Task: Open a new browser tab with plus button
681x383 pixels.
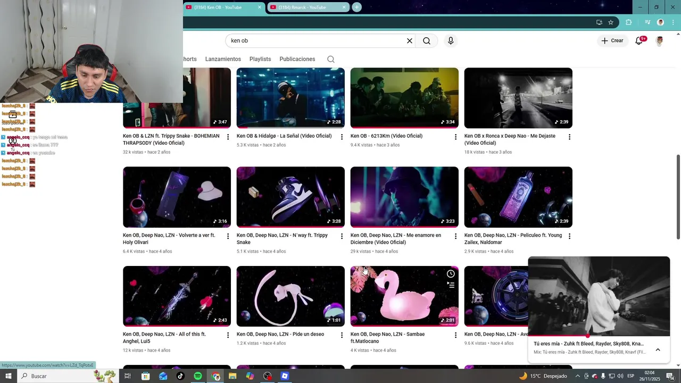Action: click(x=357, y=7)
